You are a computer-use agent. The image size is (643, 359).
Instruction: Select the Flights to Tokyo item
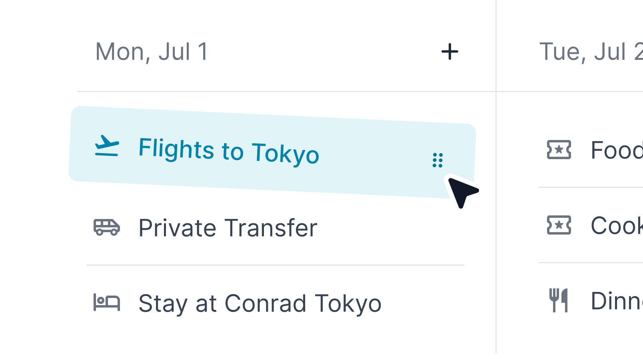click(229, 151)
